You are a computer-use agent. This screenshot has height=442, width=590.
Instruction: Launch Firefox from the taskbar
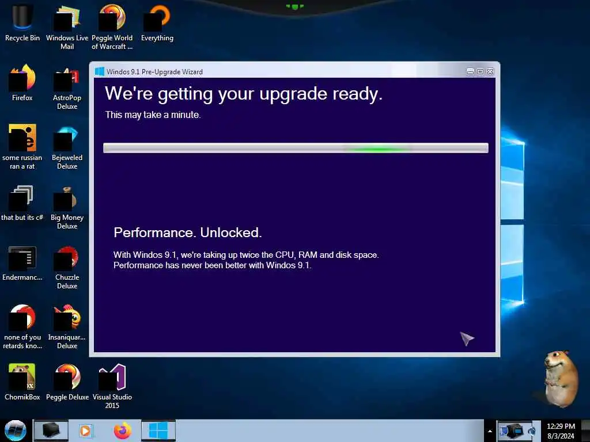[x=123, y=430]
